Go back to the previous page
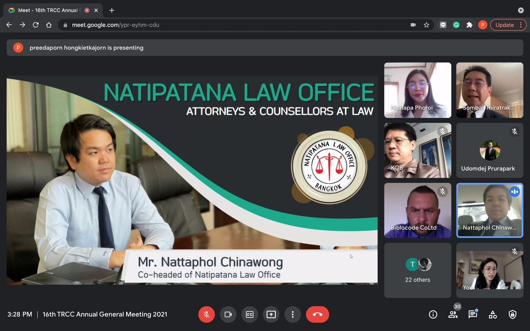 9,25
